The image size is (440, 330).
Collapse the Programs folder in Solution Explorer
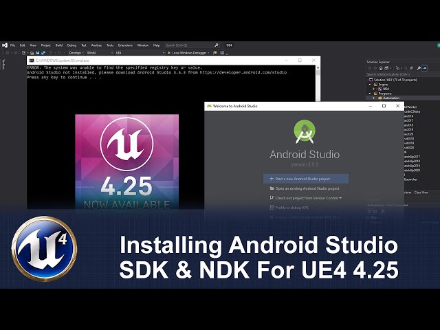tap(370, 93)
